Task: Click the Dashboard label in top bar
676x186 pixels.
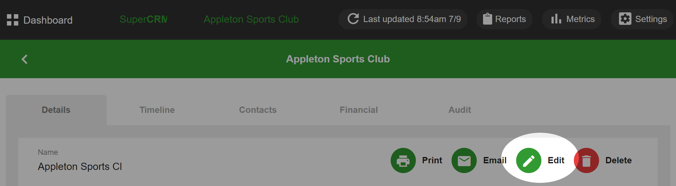Action: pyautogui.click(x=48, y=20)
